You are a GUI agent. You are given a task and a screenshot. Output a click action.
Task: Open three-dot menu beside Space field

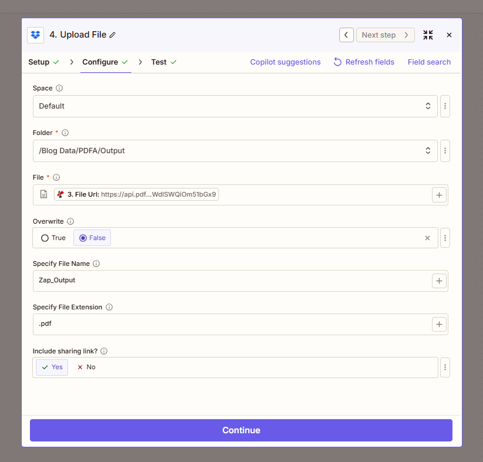[445, 106]
